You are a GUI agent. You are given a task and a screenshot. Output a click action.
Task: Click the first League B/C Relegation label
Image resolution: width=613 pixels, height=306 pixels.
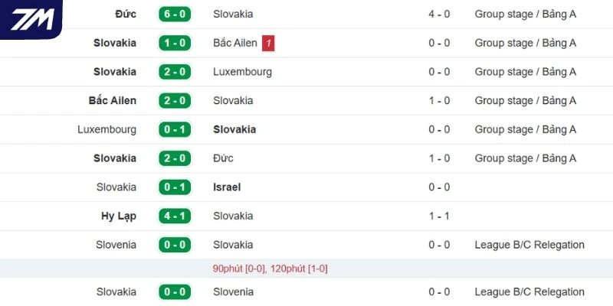(529, 245)
